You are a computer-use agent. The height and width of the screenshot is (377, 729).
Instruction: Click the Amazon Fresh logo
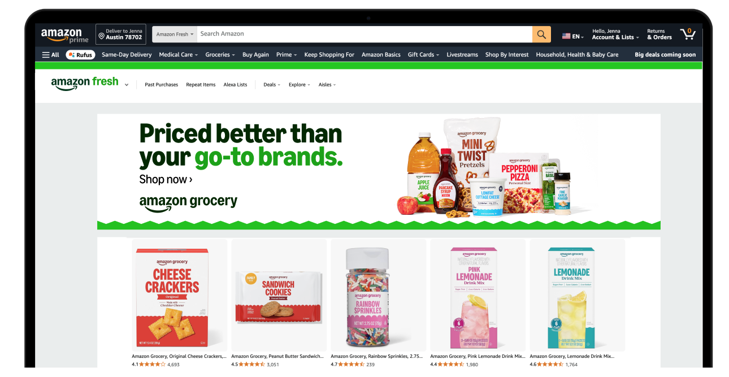pos(85,84)
